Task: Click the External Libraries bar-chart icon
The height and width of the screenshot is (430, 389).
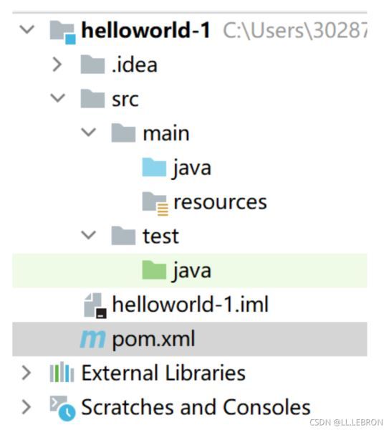Action: [x=62, y=372]
